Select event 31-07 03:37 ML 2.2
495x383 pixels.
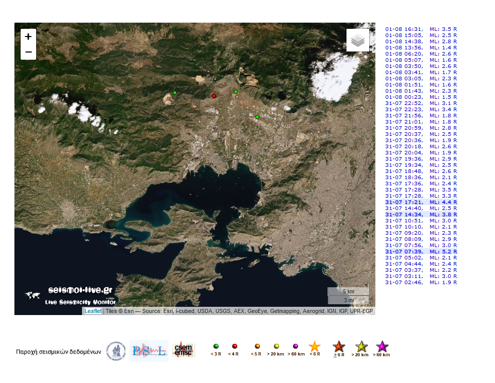pyautogui.click(x=421, y=270)
